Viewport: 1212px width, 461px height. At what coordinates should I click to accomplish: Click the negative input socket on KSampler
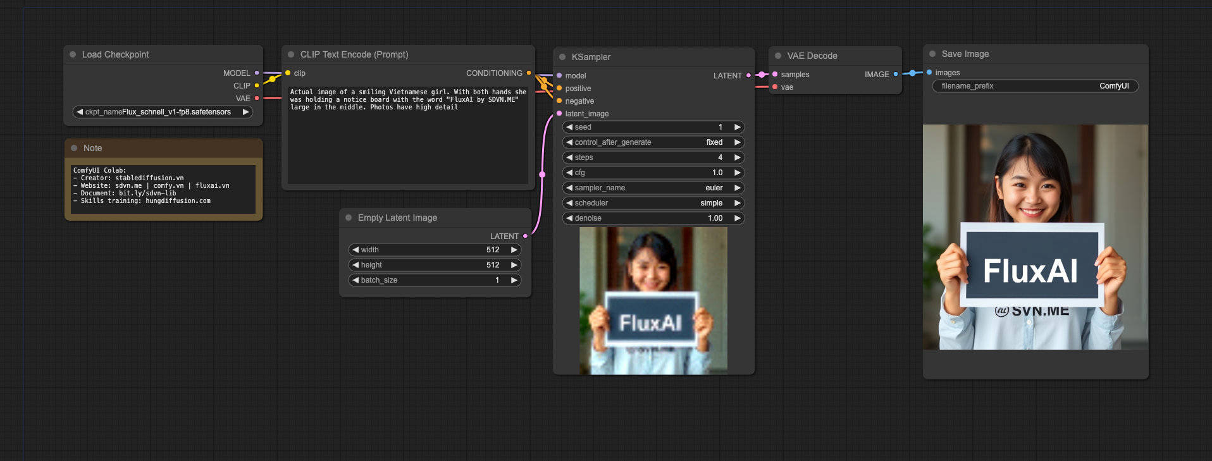point(559,101)
